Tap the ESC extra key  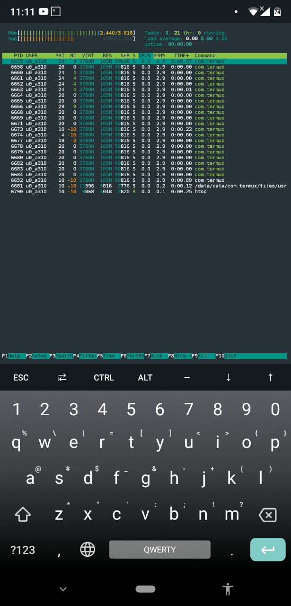[x=21, y=377]
